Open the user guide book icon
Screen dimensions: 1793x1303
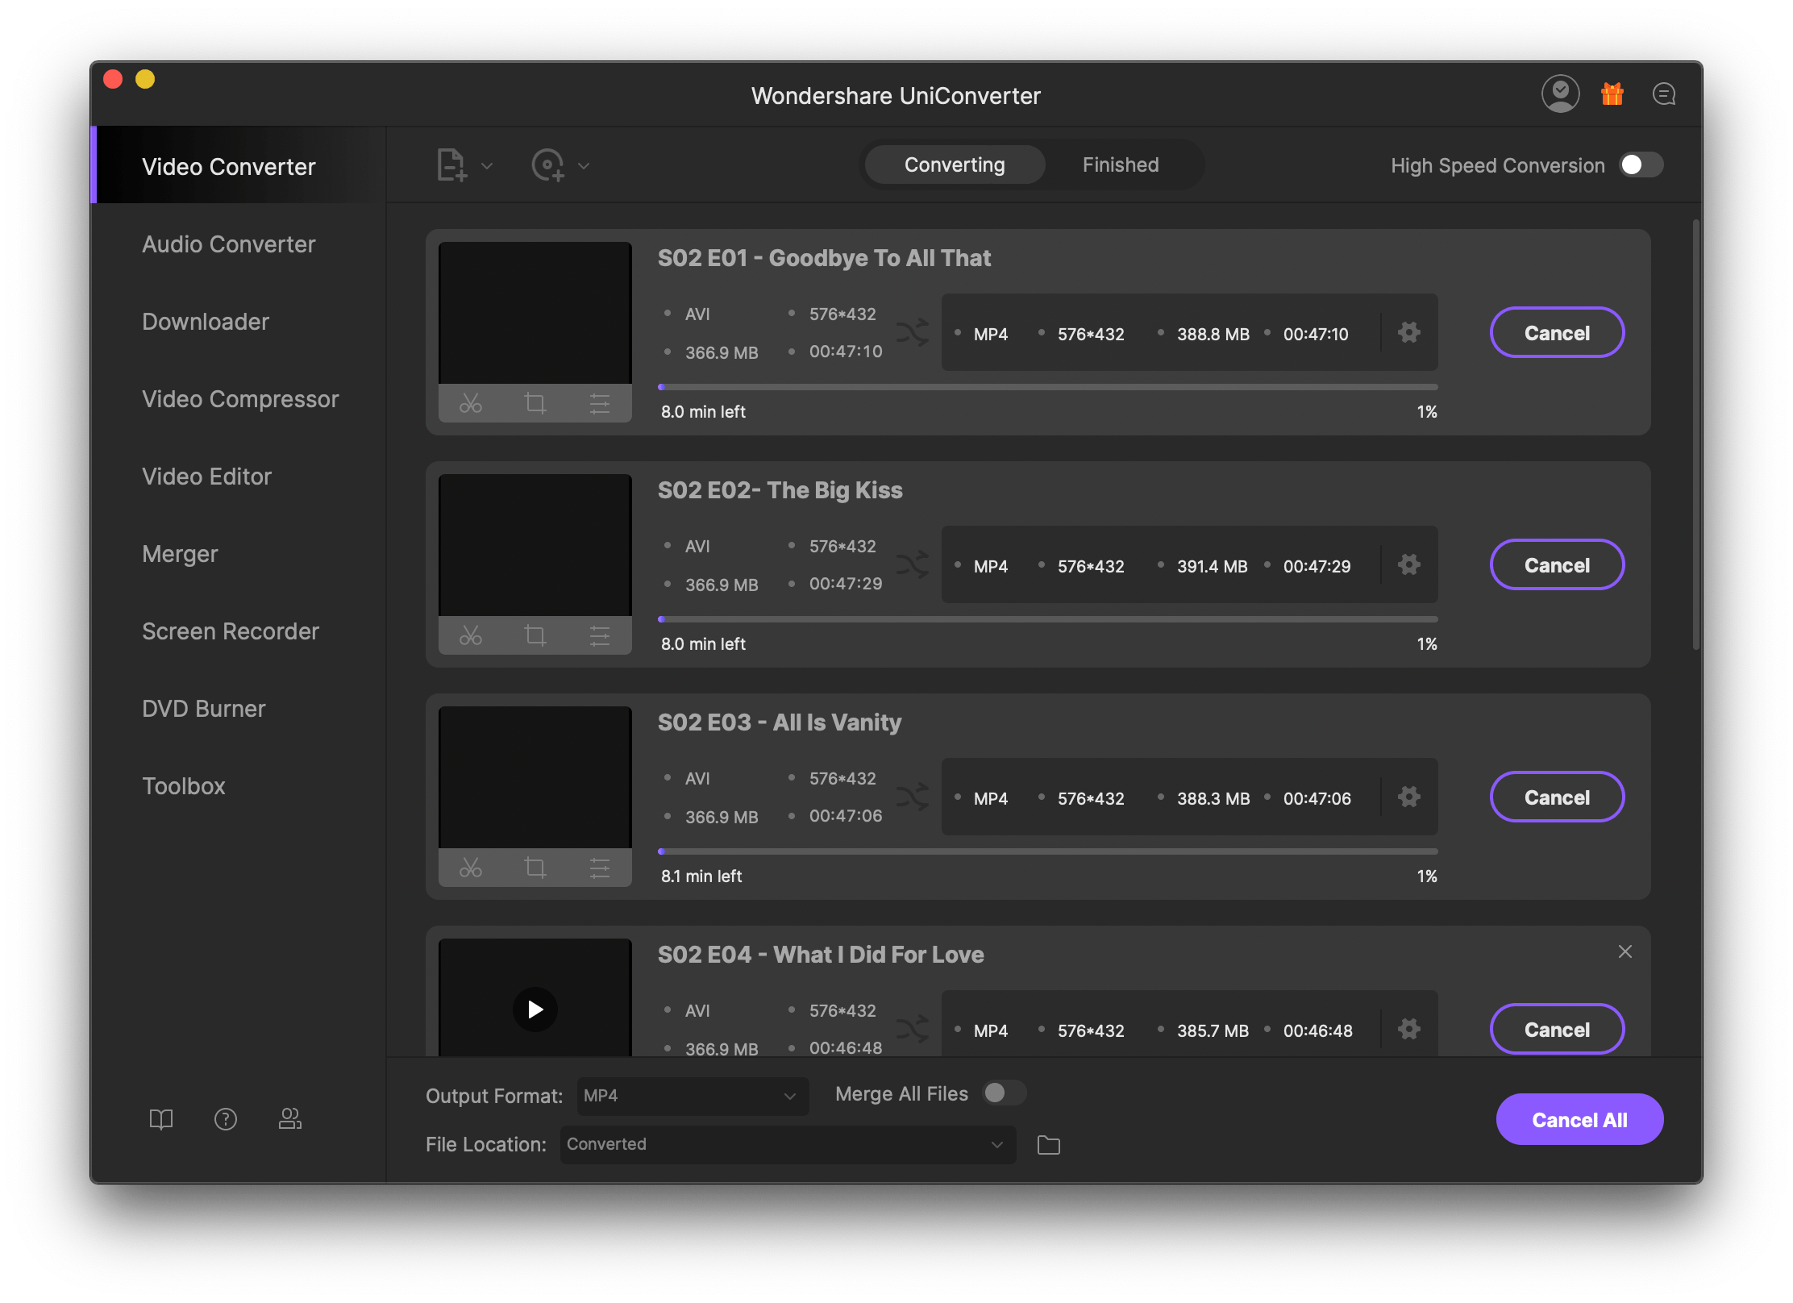click(161, 1119)
